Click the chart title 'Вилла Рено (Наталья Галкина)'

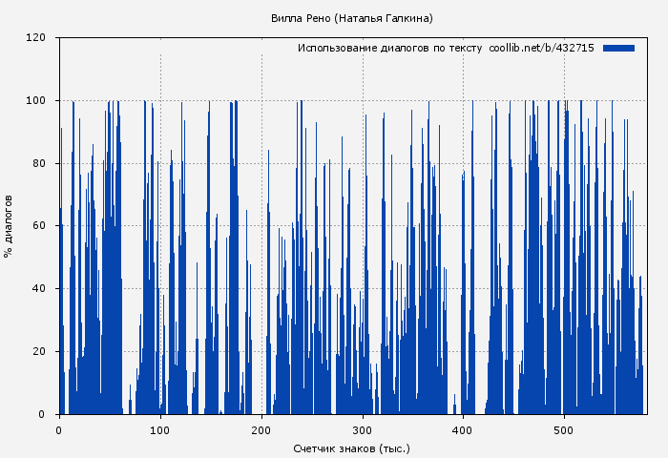352,18
